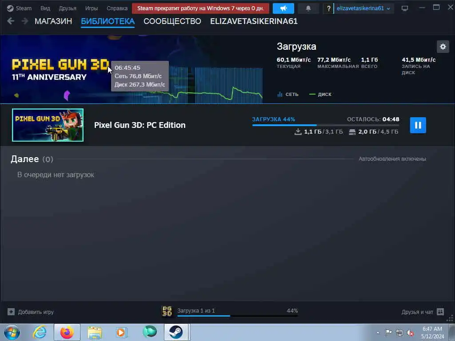Click the Pixel Gun 3D game thumbnail
The height and width of the screenshot is (341, 455).
[48, 125]
